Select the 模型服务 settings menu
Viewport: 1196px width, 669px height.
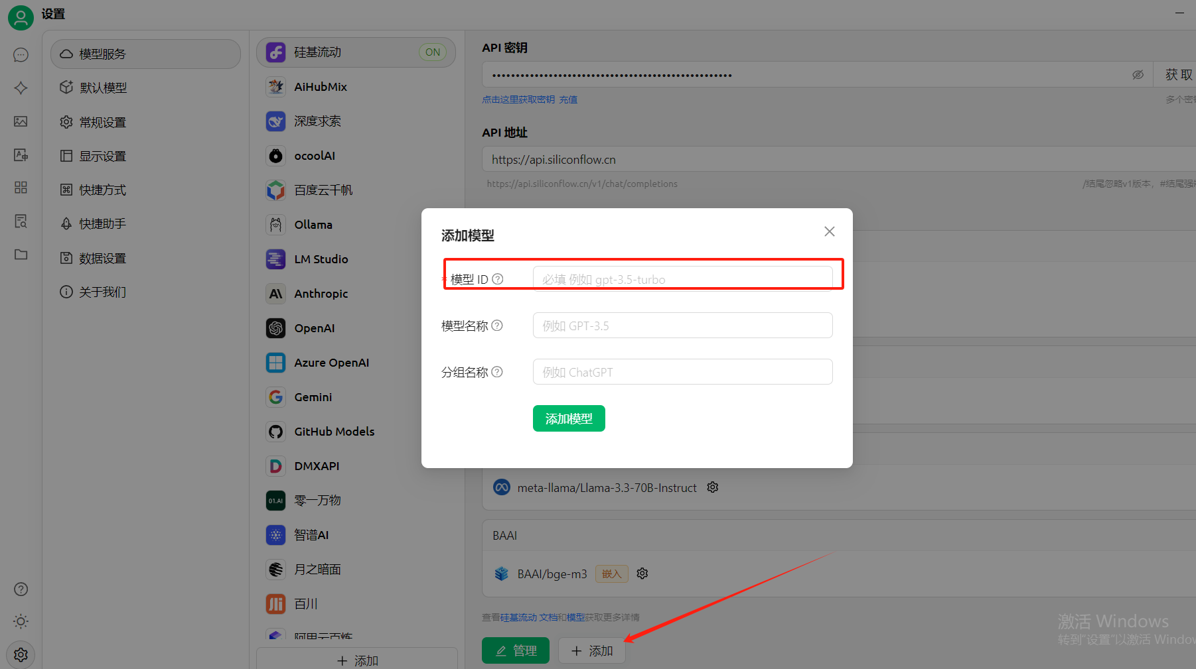click(145, 54)
